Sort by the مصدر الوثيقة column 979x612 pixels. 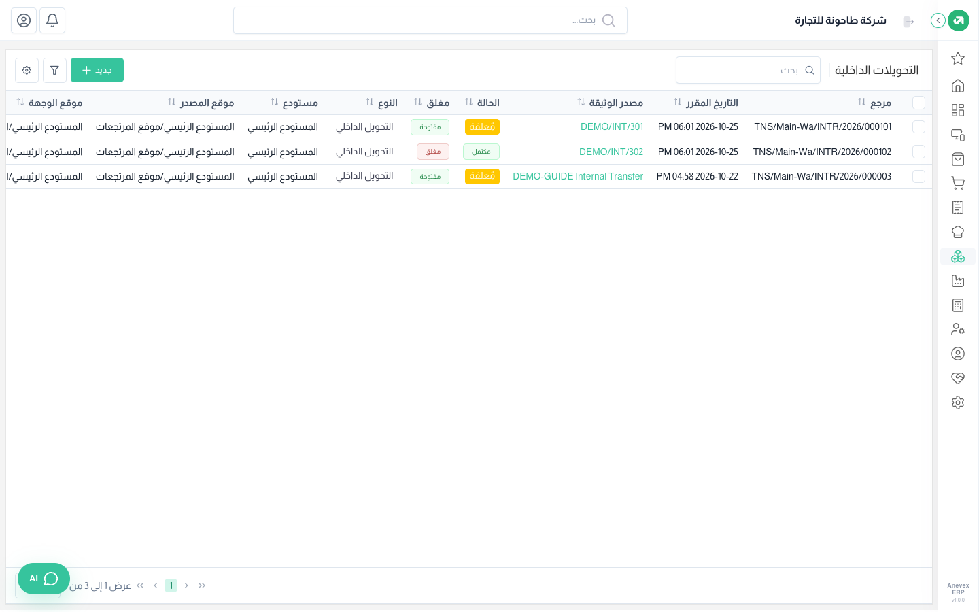pos(610,103)
